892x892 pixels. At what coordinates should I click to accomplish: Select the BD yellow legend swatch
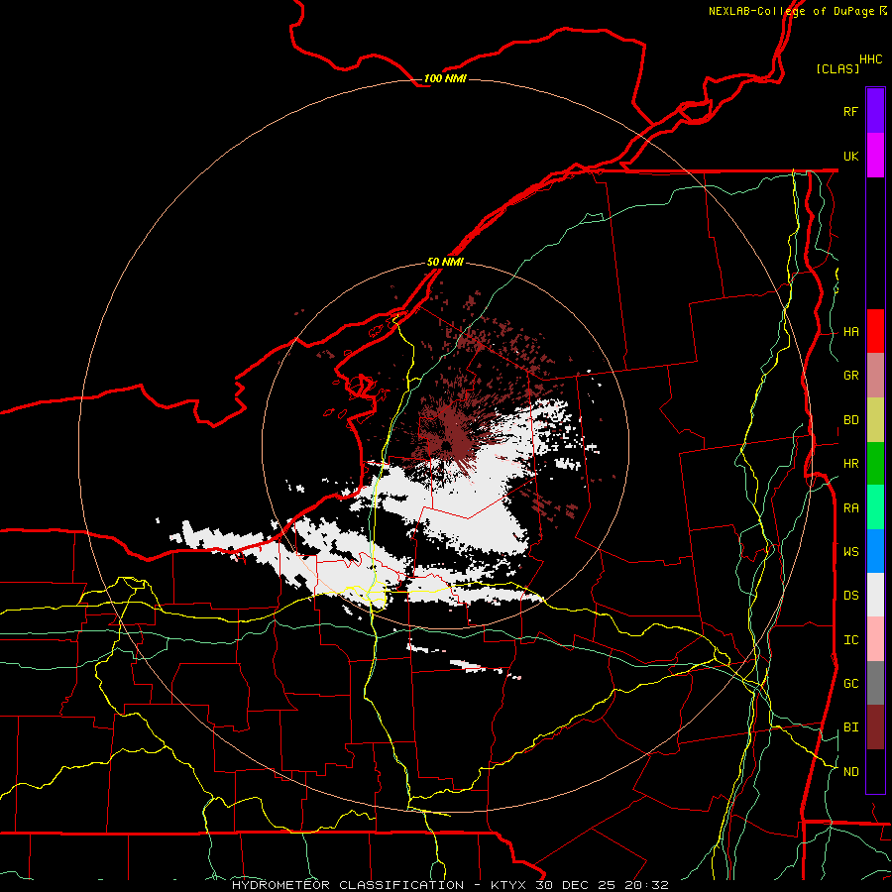pyautogui.click(x=875, y=419)
